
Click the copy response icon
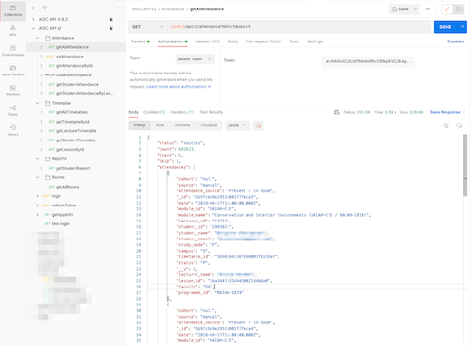446,125
